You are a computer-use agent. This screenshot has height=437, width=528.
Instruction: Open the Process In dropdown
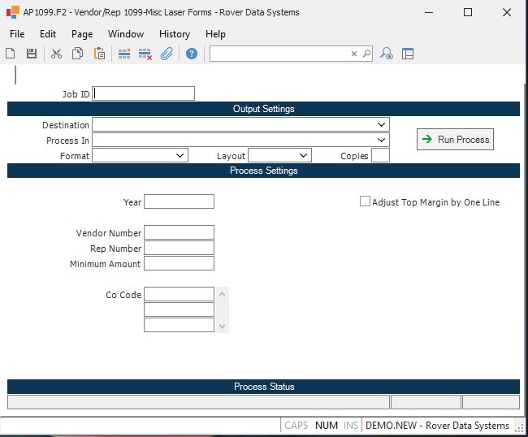pos(381,141)
